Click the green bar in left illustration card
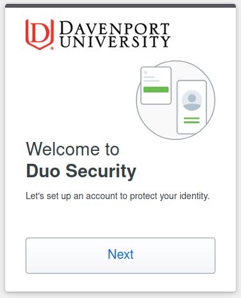 [156, 89]
